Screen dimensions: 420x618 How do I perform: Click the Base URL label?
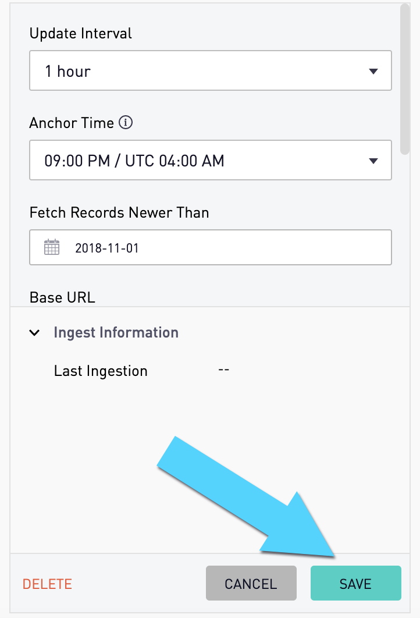tap(62, 297)
